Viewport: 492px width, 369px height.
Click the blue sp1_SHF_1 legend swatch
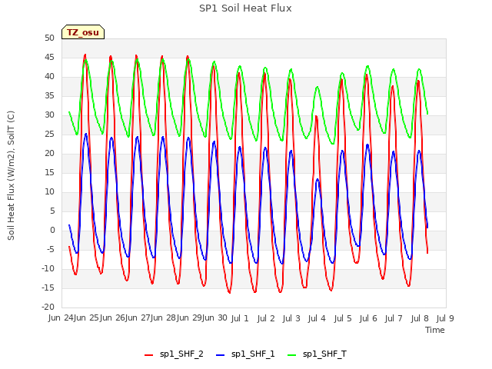click(x=221, y=355)
